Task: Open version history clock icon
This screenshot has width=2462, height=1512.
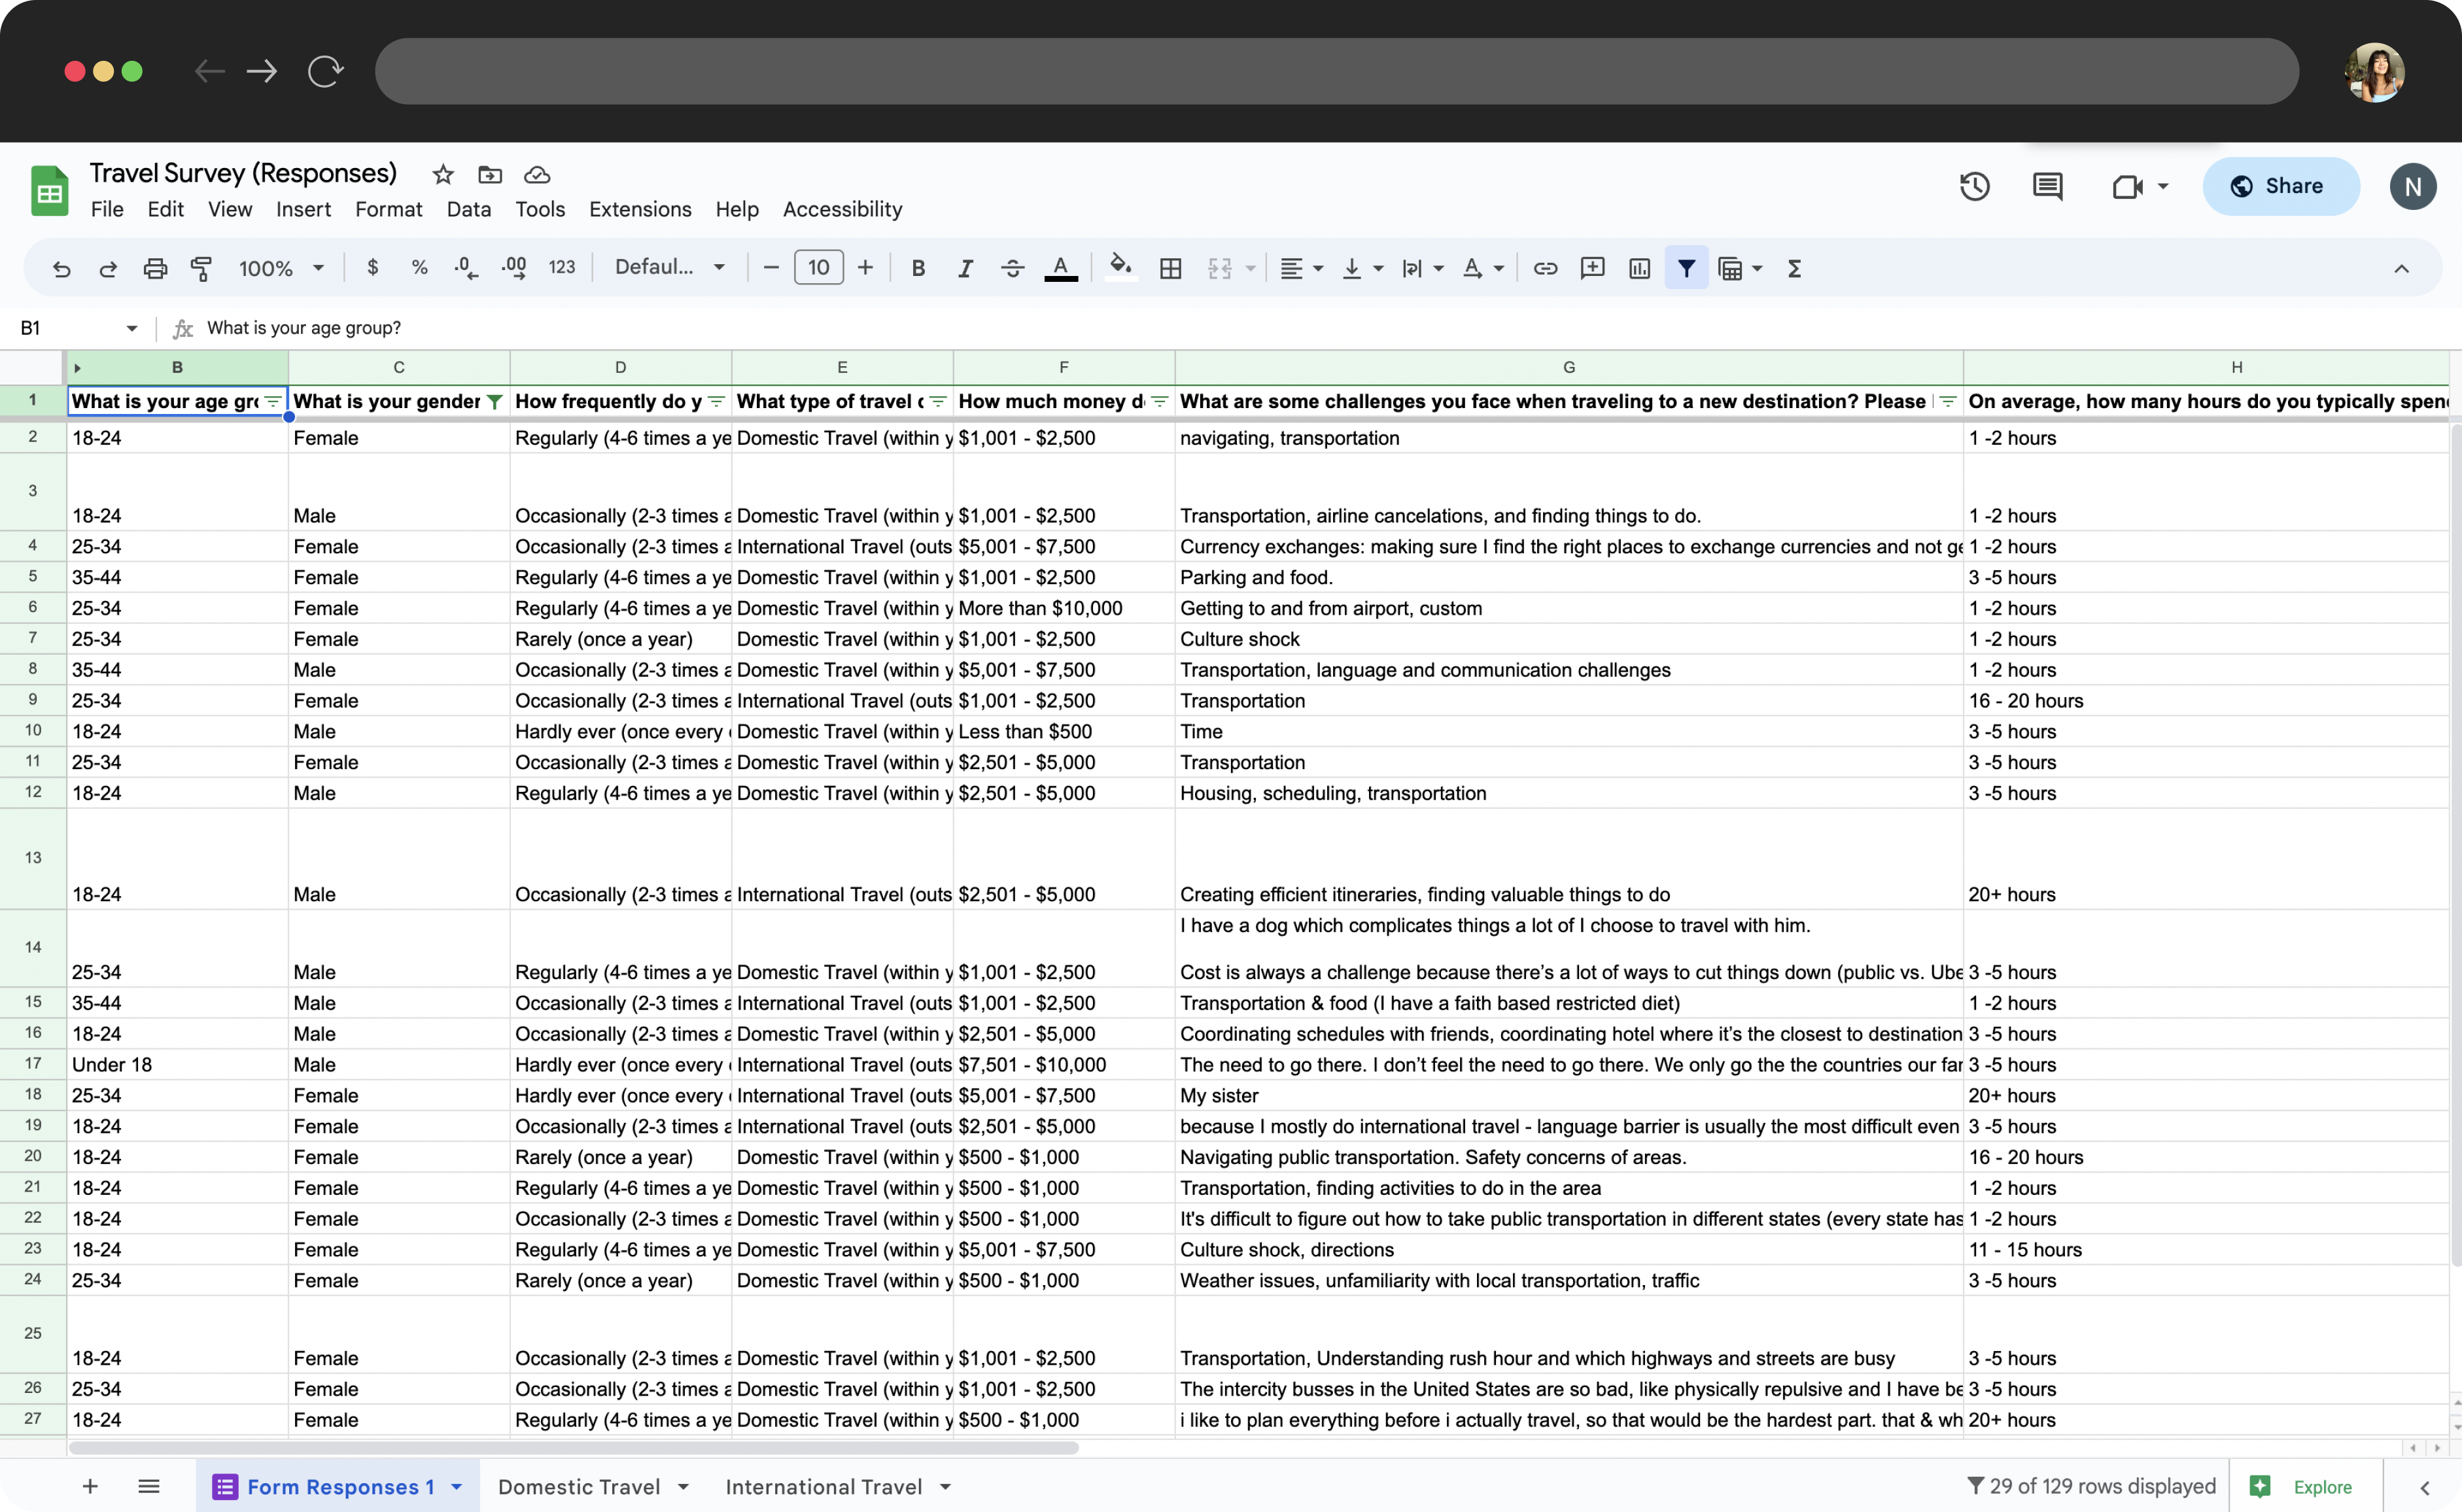Action: click(x=1975, y=186)
